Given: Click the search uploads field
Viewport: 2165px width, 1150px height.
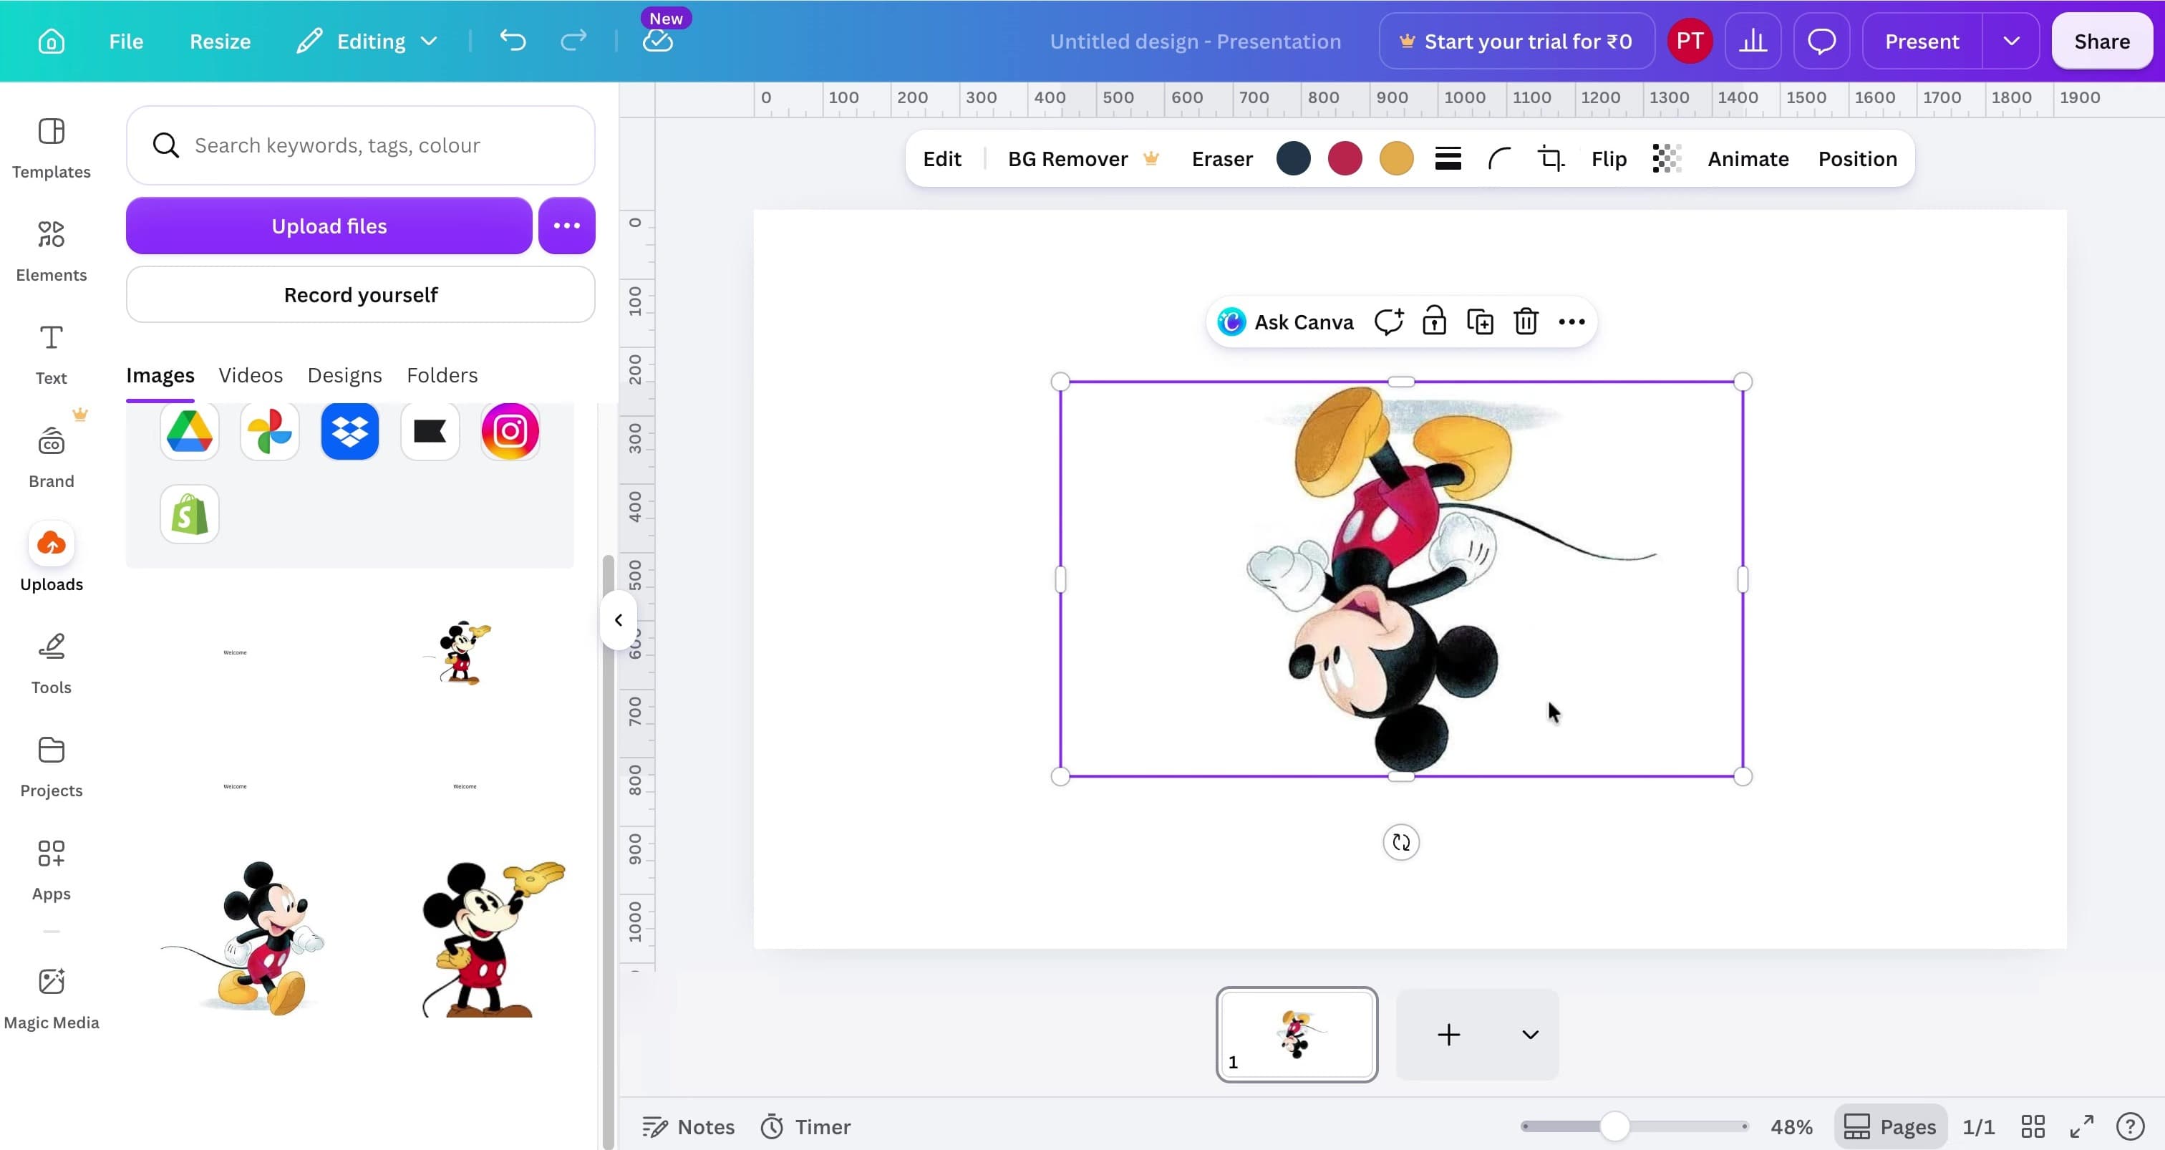Looking at the screenshot, I should (361, 145).
